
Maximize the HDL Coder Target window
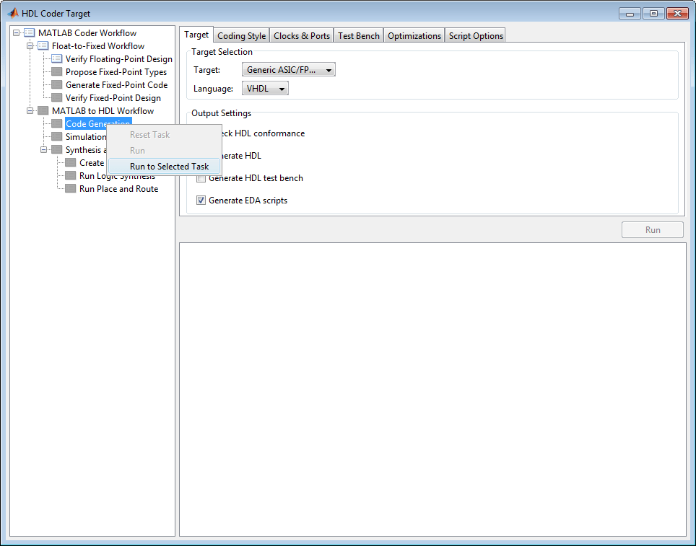pyautogui.click(x=653, y=14)
